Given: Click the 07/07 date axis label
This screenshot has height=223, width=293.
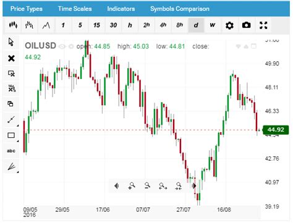Looking at the screenshot, I should click(x=143, y=210).
